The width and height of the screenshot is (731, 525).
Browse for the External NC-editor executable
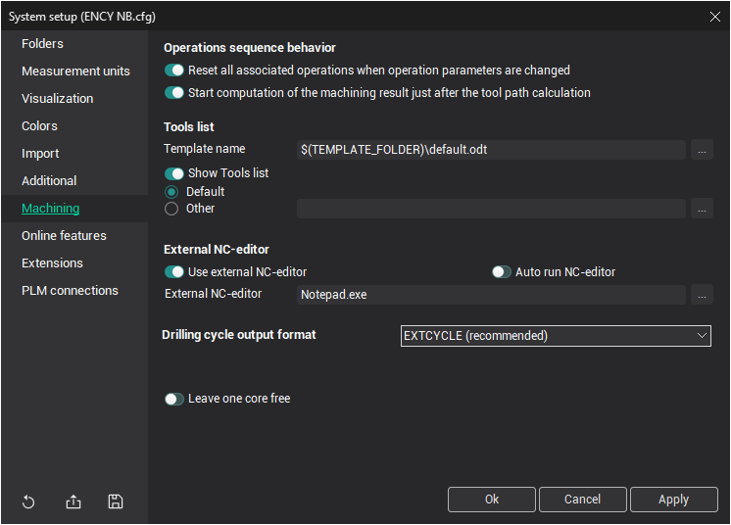pyautogui.click(x=702, y=295)
